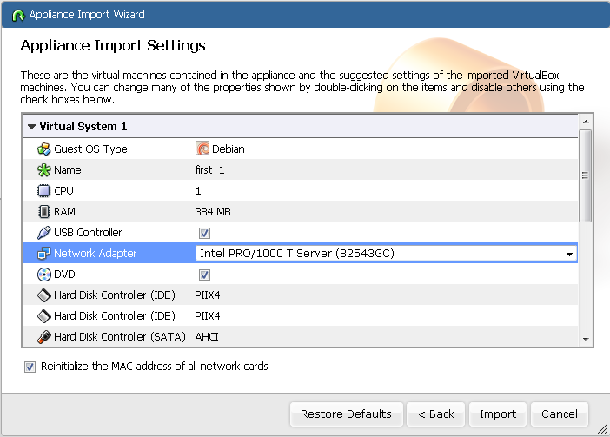Image resolution: width=610 pixels, height=437 pixels.
Task: Select the Name row label
Action: click(x=68, y=170)
